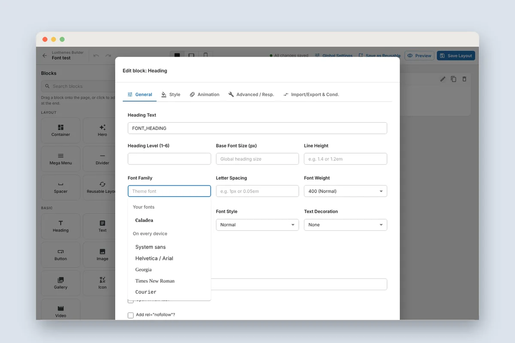Open the Font Weight dropdown

345,191
